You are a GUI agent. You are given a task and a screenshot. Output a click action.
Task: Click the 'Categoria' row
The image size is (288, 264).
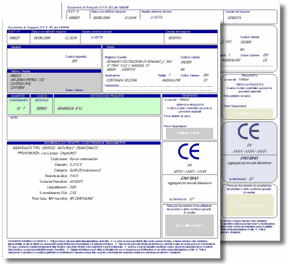click(78, 170)
